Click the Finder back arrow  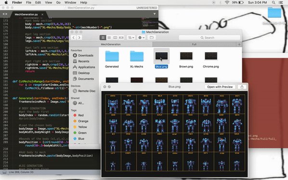tap(74, 38)
